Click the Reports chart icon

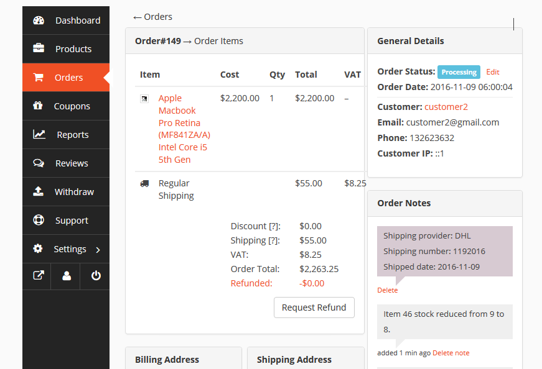[39, 135]
